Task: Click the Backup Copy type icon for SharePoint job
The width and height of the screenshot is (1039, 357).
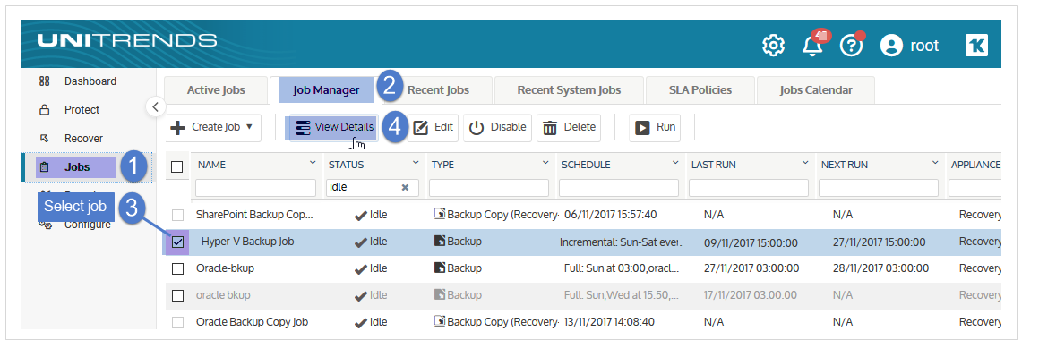Action: 439,214
